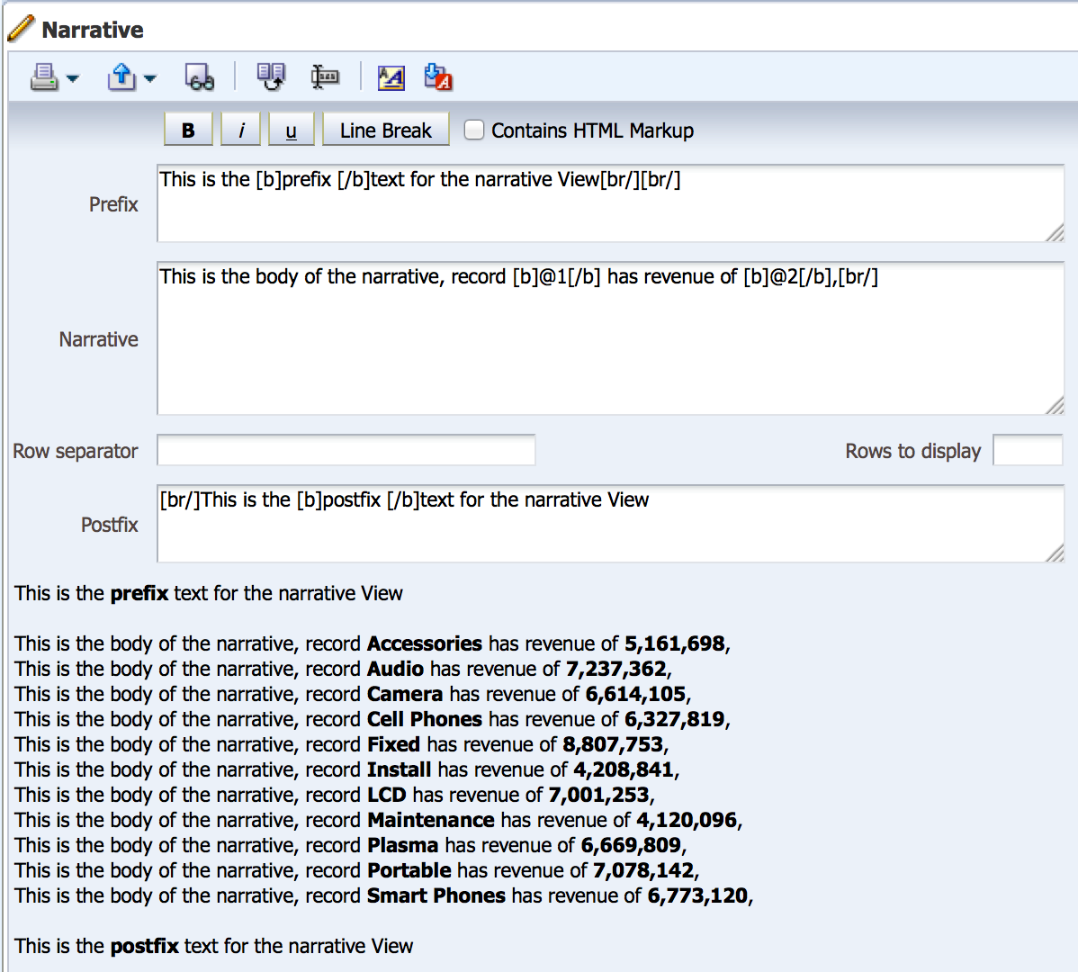
Task: Insert a Line Break
Action: (386, 130)
